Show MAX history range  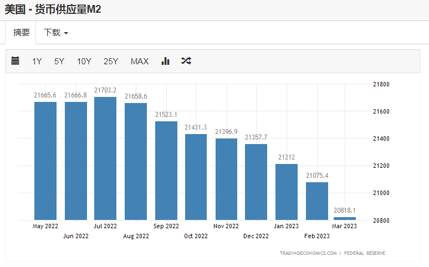click(140, 61)
